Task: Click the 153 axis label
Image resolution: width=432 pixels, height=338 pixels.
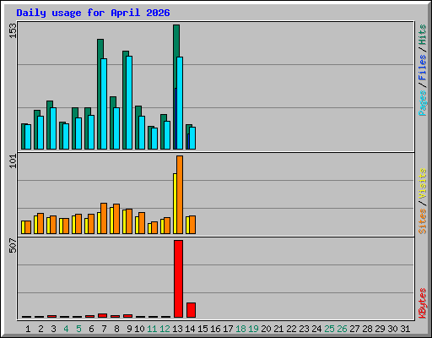Action: tap(13, 31)
